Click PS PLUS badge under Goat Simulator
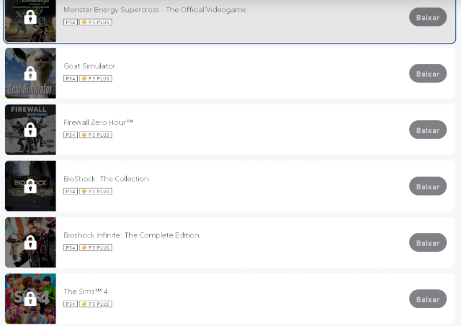The width and height of the screenshot is (461, 326). point(96,78)
